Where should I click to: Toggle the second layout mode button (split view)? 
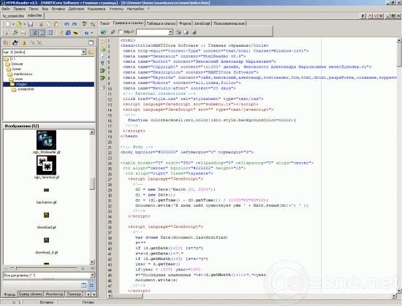point(42,33)
